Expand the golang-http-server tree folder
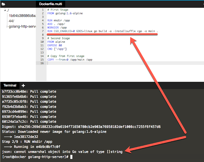This screenshot has height=162, width=204. 7,26
